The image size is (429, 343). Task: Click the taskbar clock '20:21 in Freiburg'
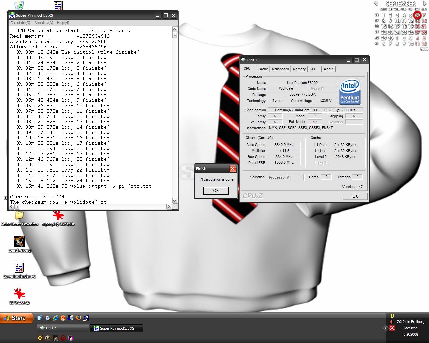tap(411, 322)
